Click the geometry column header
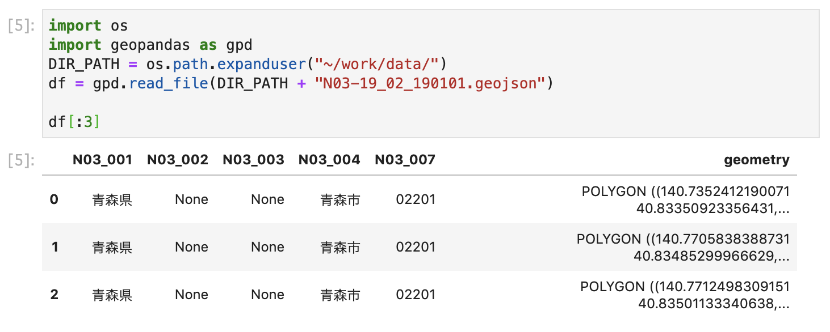The width and height of the screenshot is (830, 332). [x=757, y=160]
